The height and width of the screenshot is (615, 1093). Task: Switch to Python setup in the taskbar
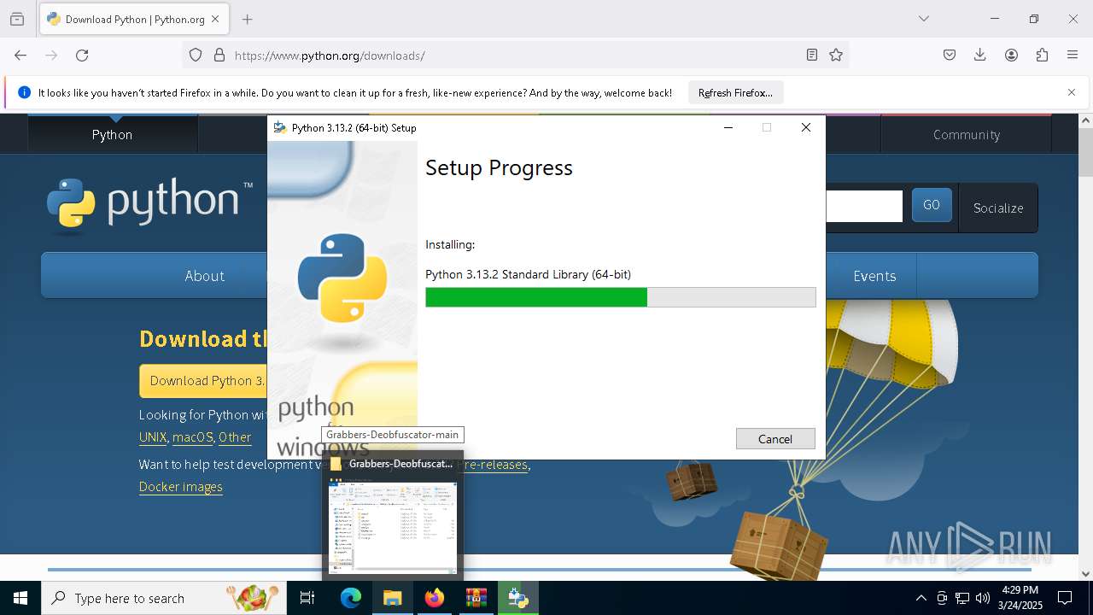(518, 598)
